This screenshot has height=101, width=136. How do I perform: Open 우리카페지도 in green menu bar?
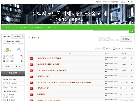(21, 28)
